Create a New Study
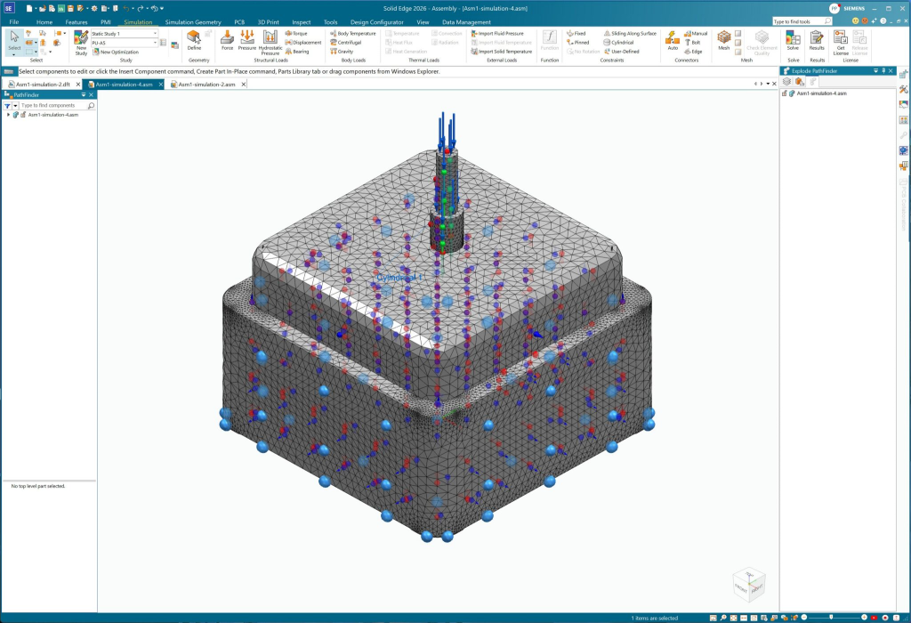Image resolution: width=911 pixels, height=623 pixels. 81,43
